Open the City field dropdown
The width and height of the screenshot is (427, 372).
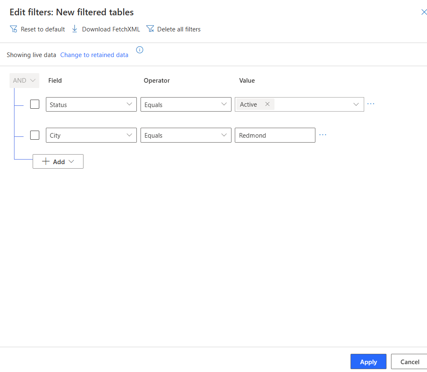(x=91, y=135)
